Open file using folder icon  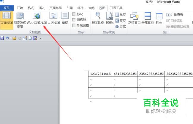[x=15, y=38]
